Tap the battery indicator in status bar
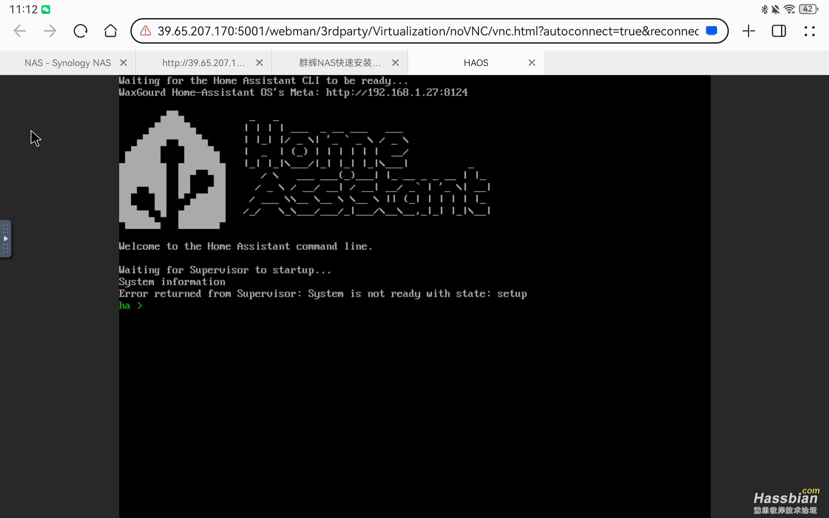Screen dimensions: 829x518 pos(808,9)
